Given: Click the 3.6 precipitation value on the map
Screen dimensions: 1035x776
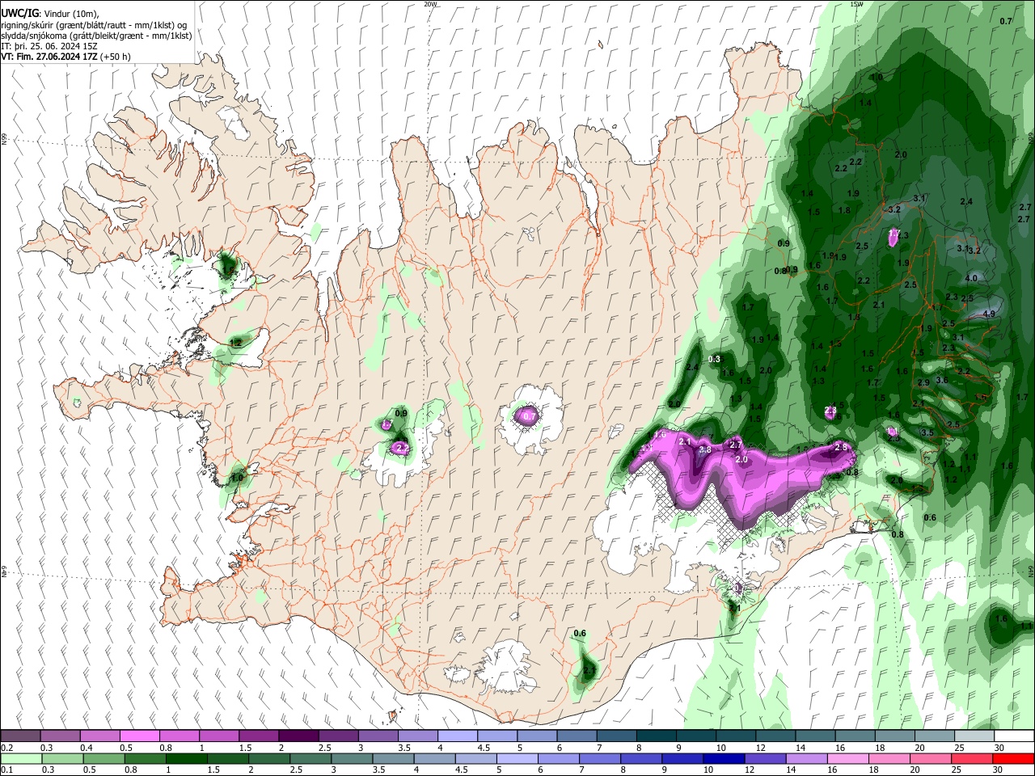Looking at the screenshot, I should [942, 380].
